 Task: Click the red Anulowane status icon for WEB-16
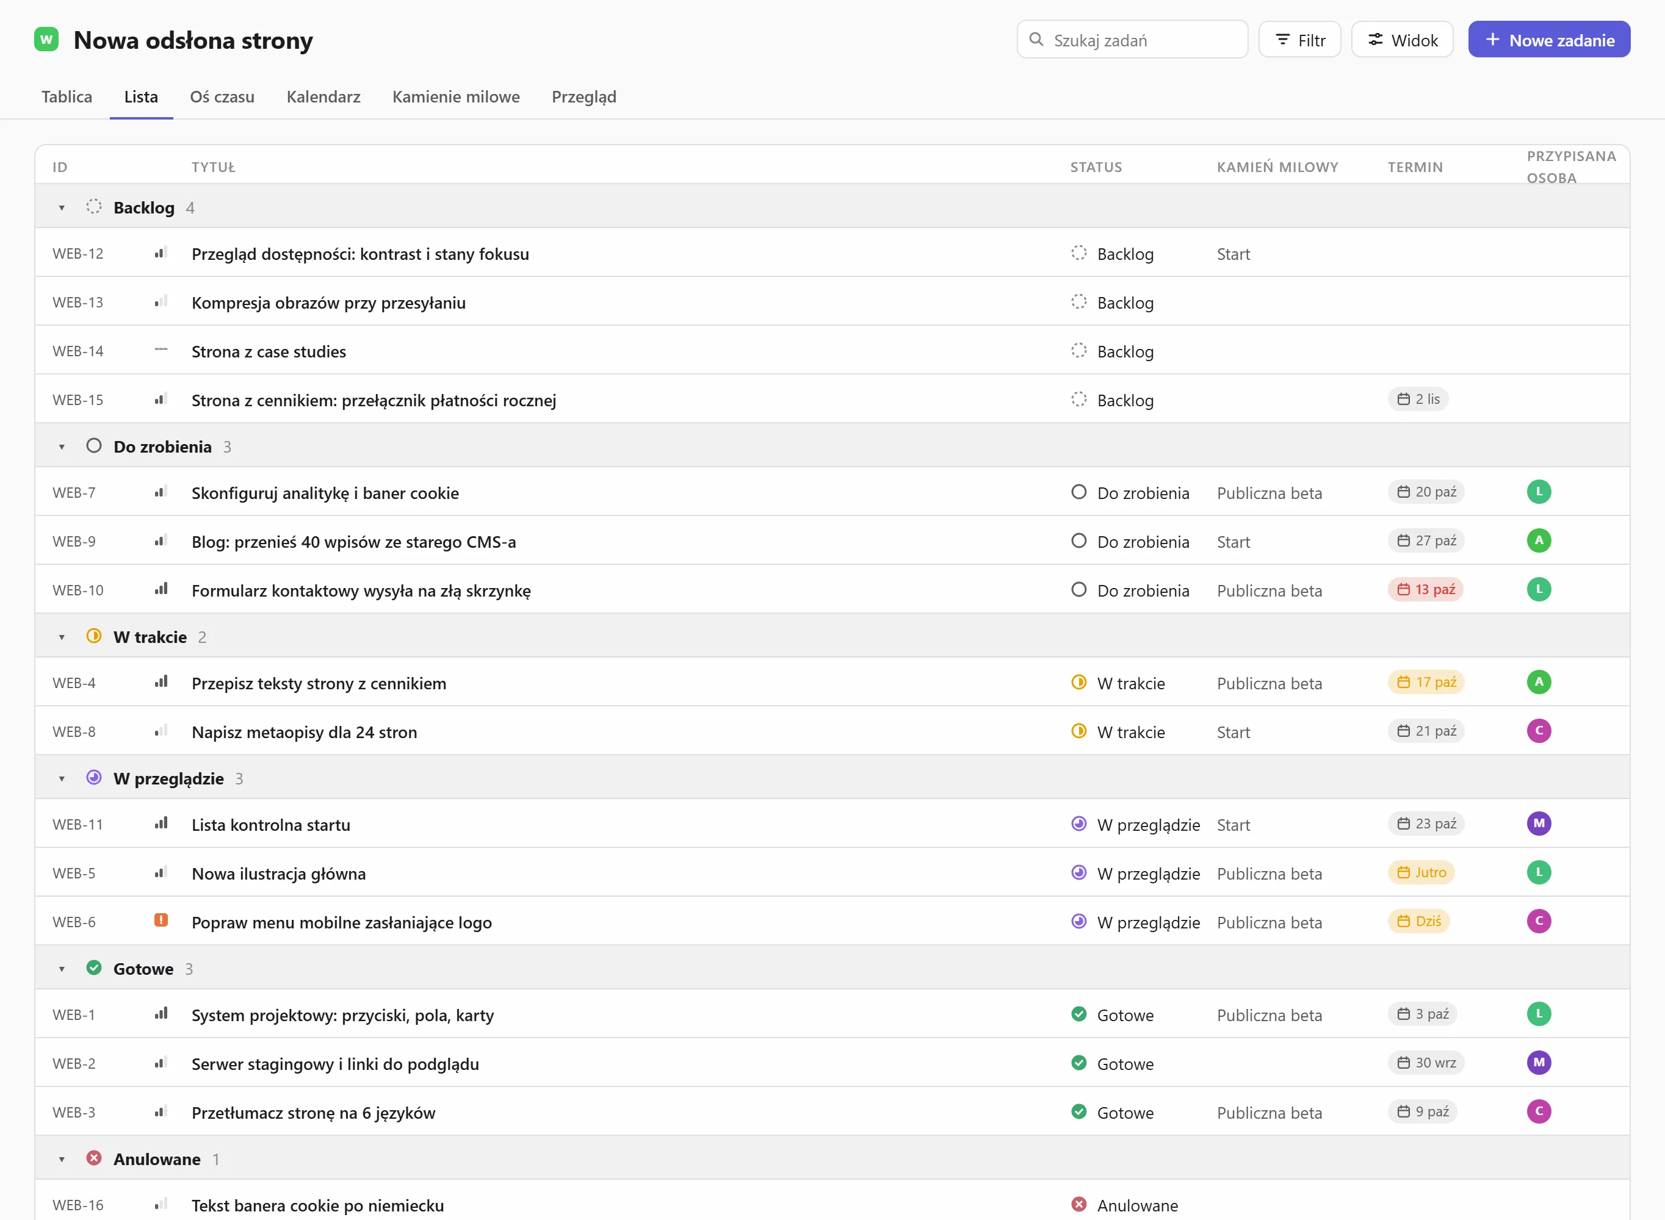click(x=1078, y=1205)
